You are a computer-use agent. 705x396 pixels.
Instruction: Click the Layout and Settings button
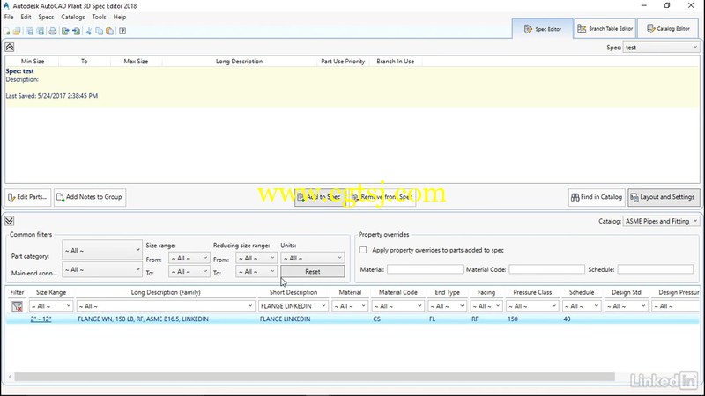664,197
